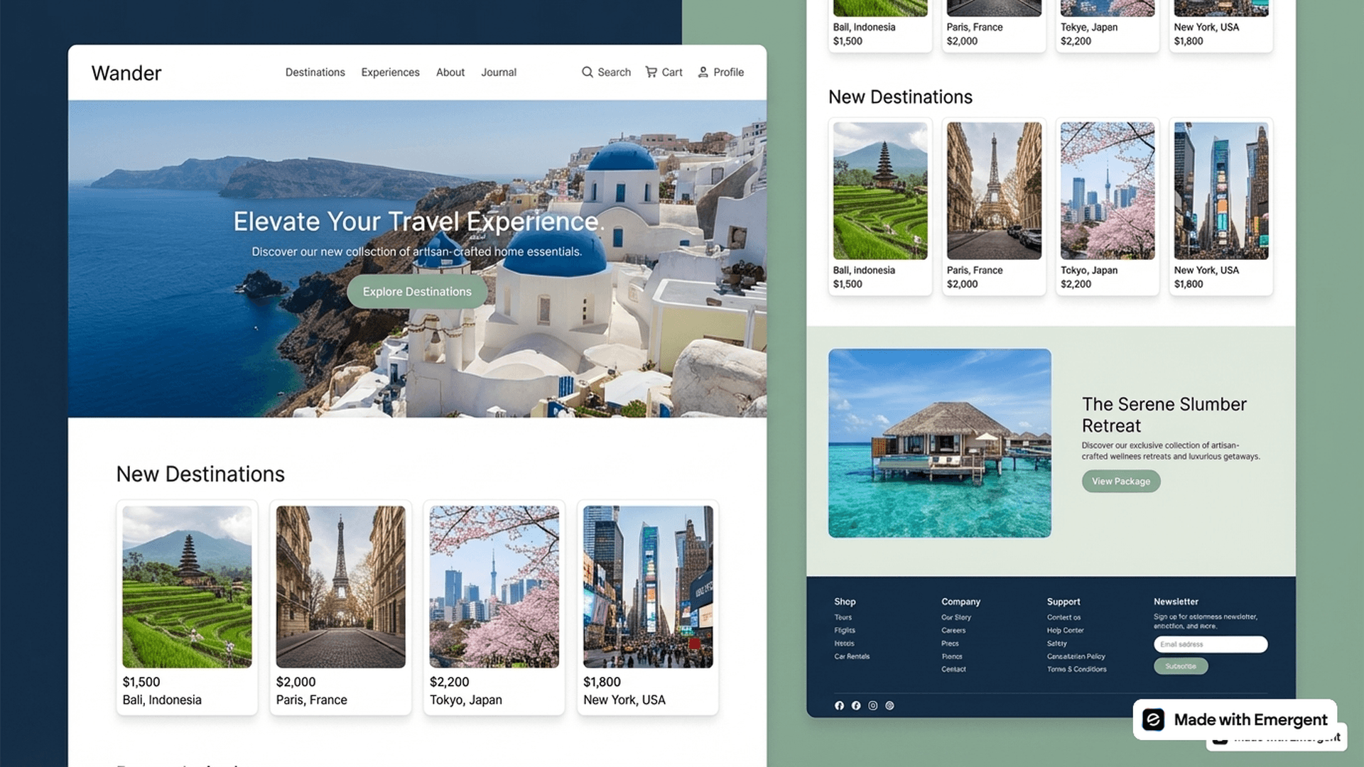Click the Wander logo
The width and height of the screenshot is (1364, 767).
click(x=126, y=72)
